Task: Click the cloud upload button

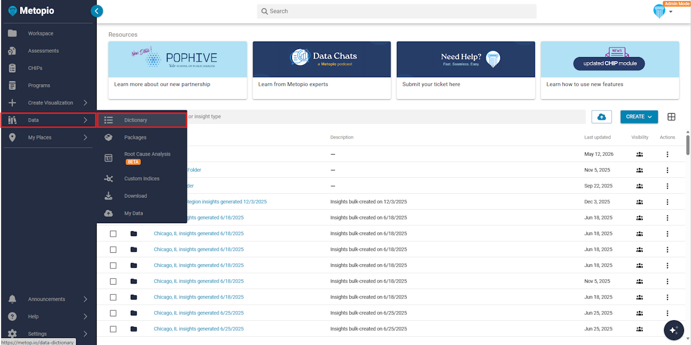Action: (x=602, y=116)
